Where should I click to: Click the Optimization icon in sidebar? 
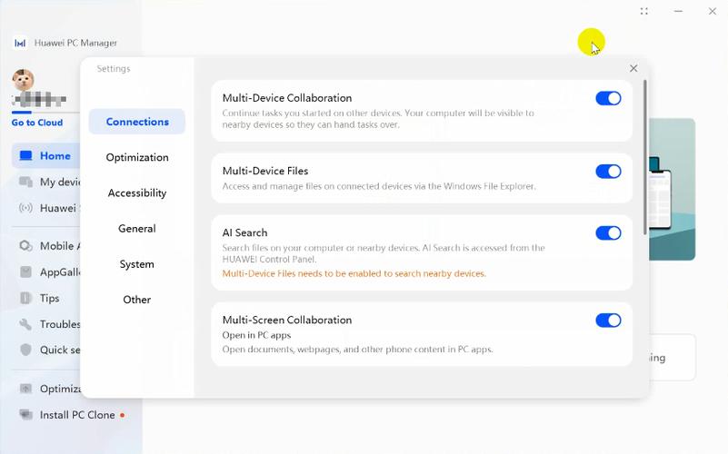[x=26, y=389]
